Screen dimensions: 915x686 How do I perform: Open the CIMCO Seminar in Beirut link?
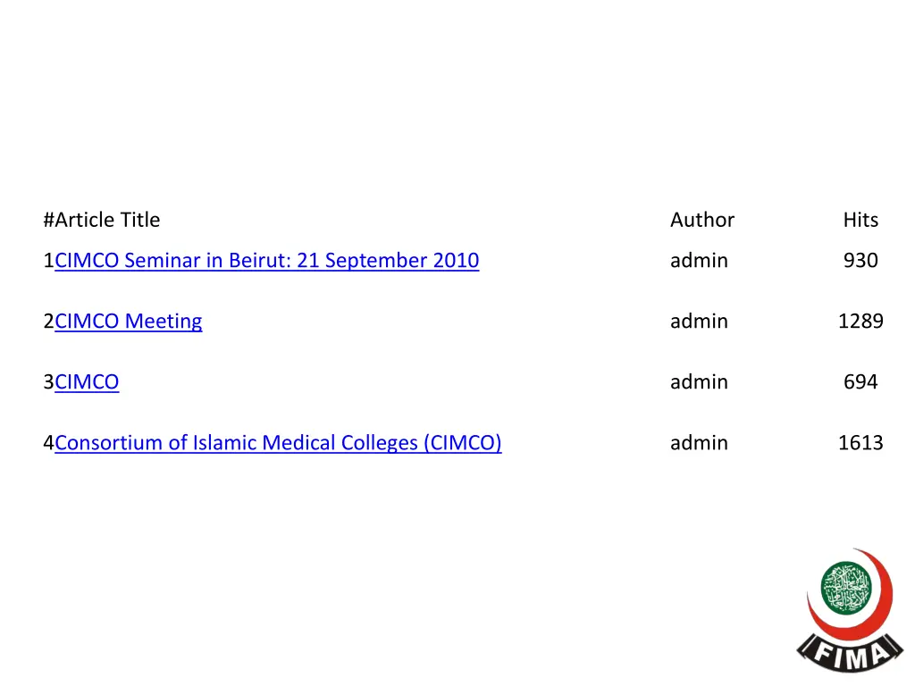[266, 261]
